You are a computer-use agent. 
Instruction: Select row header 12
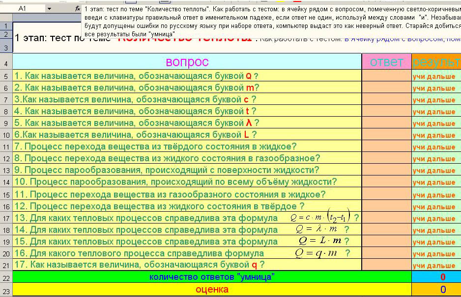[x=6, y=159]
